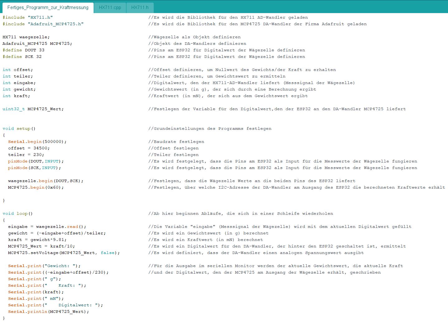Click the MCP4725.setVoltage statement
Image resolution: width=448 pixels, height=325 pixels.
tap(64, 253)
